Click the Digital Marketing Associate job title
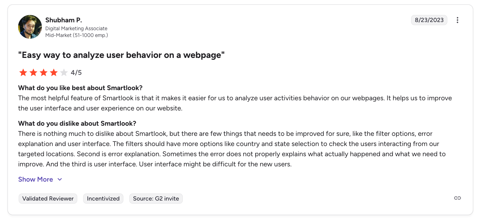Screen dimensions: 481x222 (76, 29)
